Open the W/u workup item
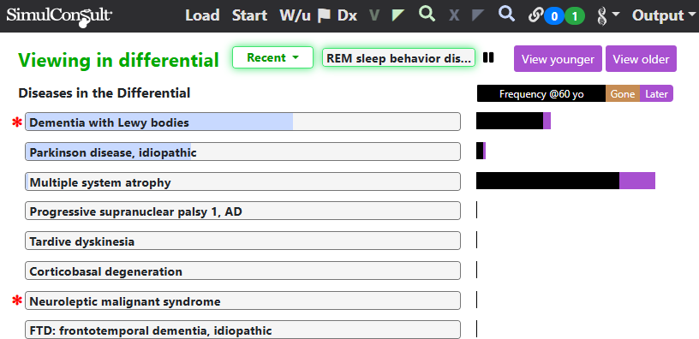Image resolution: width=699 pixels, height=339 pixels. (x=296, y=15)
